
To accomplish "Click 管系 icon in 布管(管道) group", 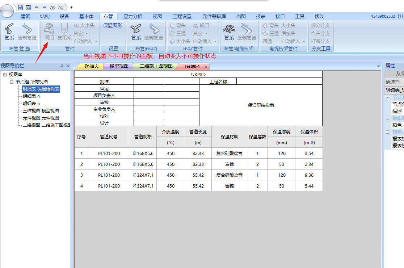I will pyautogui.click(x=9, y=32).
